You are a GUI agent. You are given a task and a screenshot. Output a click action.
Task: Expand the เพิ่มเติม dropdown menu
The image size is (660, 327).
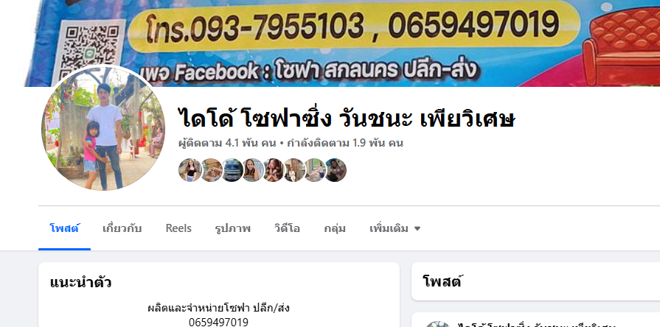pyautogui.click(x=395, y=228)
